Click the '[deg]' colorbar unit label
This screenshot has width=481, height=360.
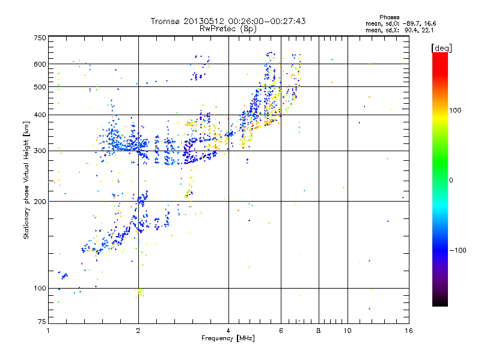(x=441, y=48)
